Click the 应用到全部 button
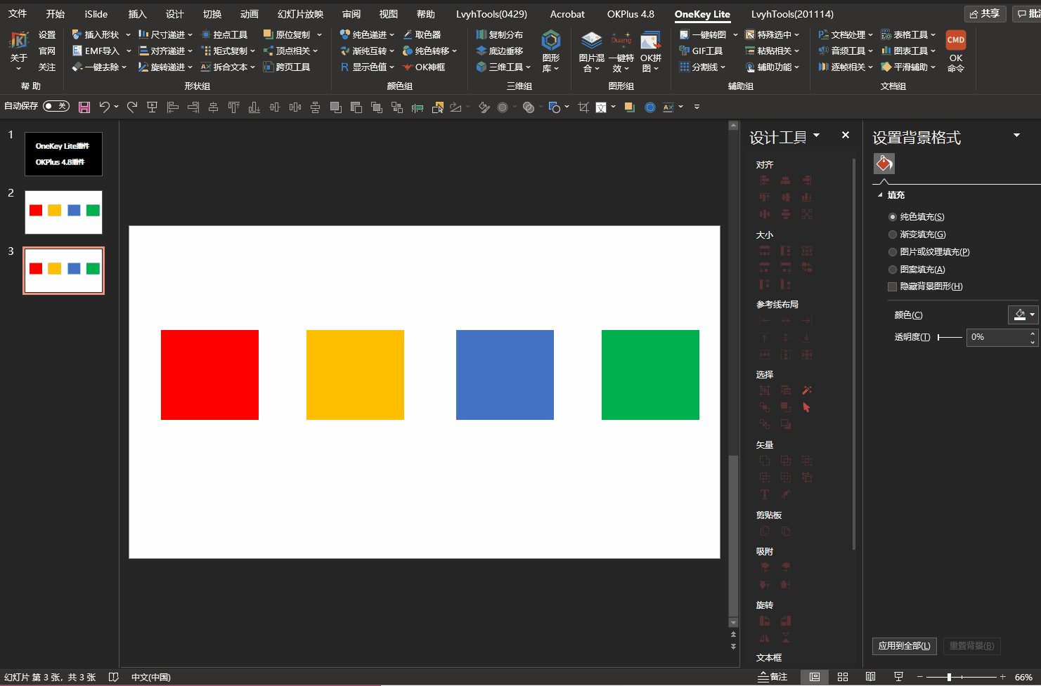Viewport: 1041px width, 686px height. click(904, 646)
